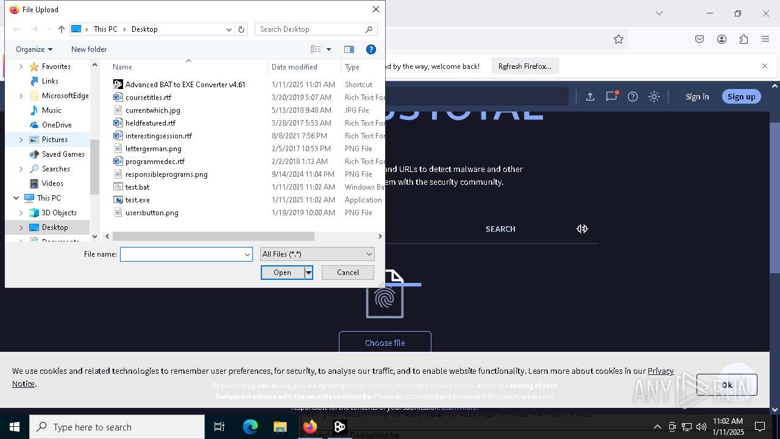Image resolution: width=780 pixels, height=439 pixels.
Task: Click Sign in on VirusTotal
Action: [697, 96]
